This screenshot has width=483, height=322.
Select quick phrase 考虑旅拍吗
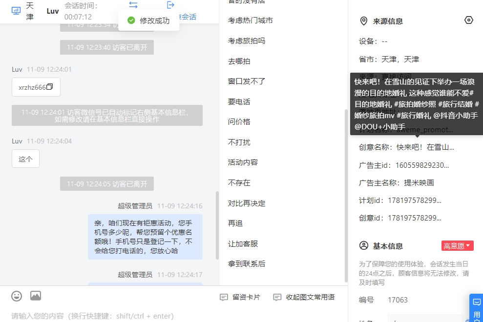(247, 40)
